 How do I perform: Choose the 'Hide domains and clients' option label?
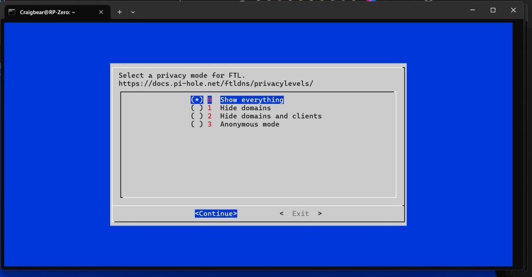(x=271, y=116)
